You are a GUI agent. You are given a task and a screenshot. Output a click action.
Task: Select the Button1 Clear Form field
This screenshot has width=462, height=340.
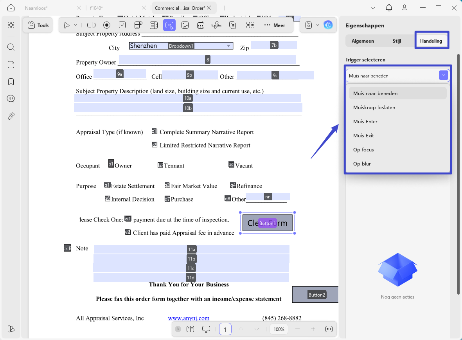[x=268, y=223]
